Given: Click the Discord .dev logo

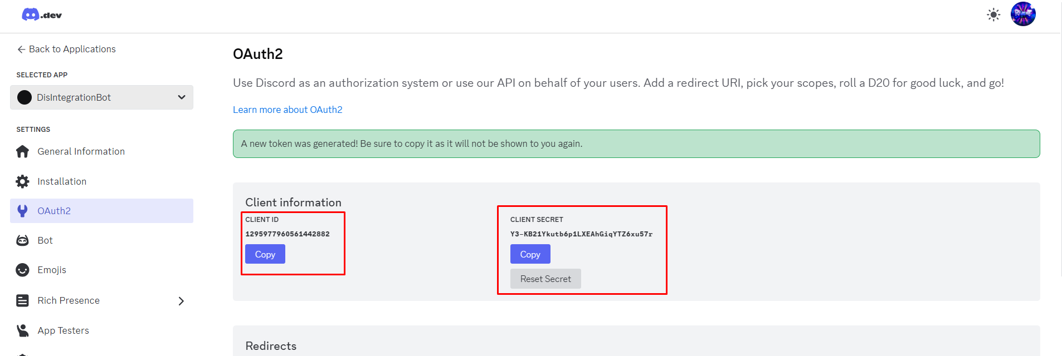Looking at the screenshot, I should [42, 15].
